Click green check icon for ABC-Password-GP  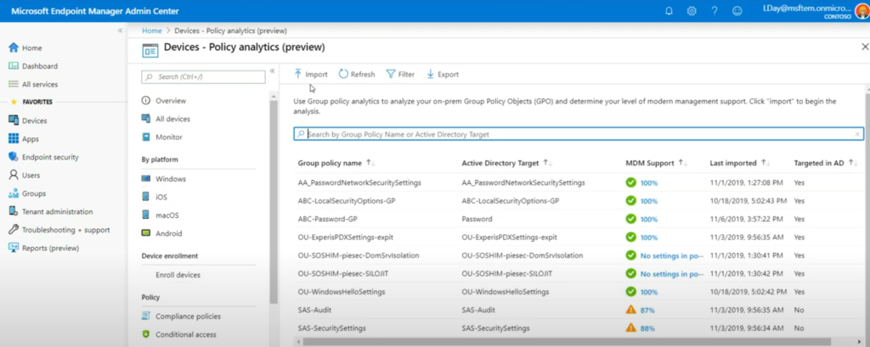coord(631,218)
